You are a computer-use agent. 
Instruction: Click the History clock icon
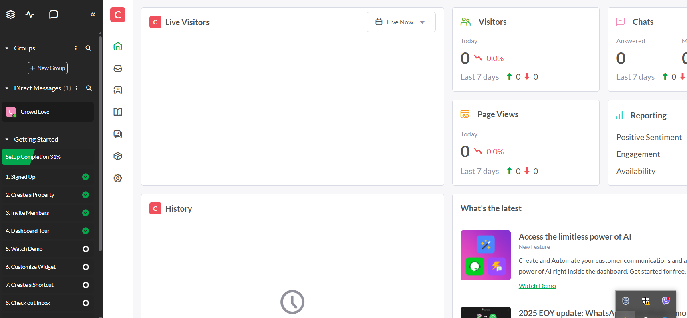pos(292,302)
